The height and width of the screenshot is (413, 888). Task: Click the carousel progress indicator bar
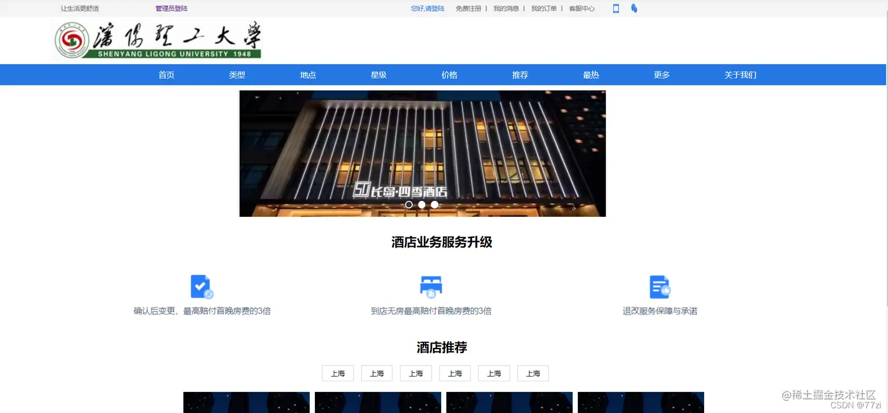422,204
